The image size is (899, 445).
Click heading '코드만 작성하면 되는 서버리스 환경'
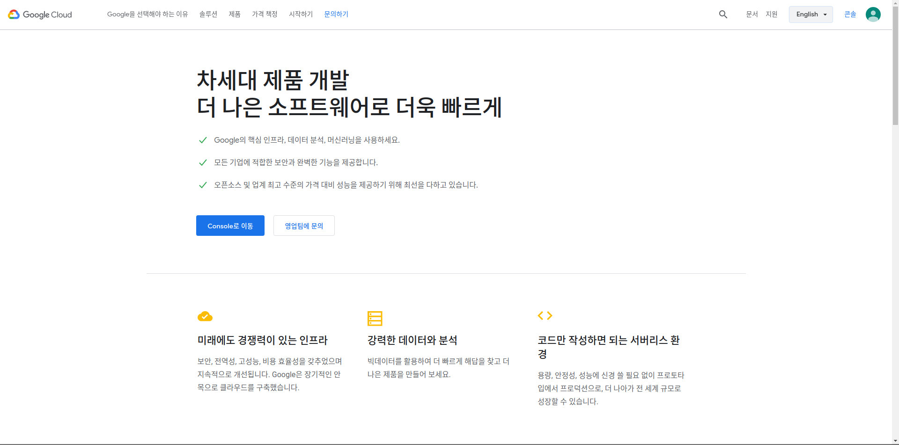(609, 347)
